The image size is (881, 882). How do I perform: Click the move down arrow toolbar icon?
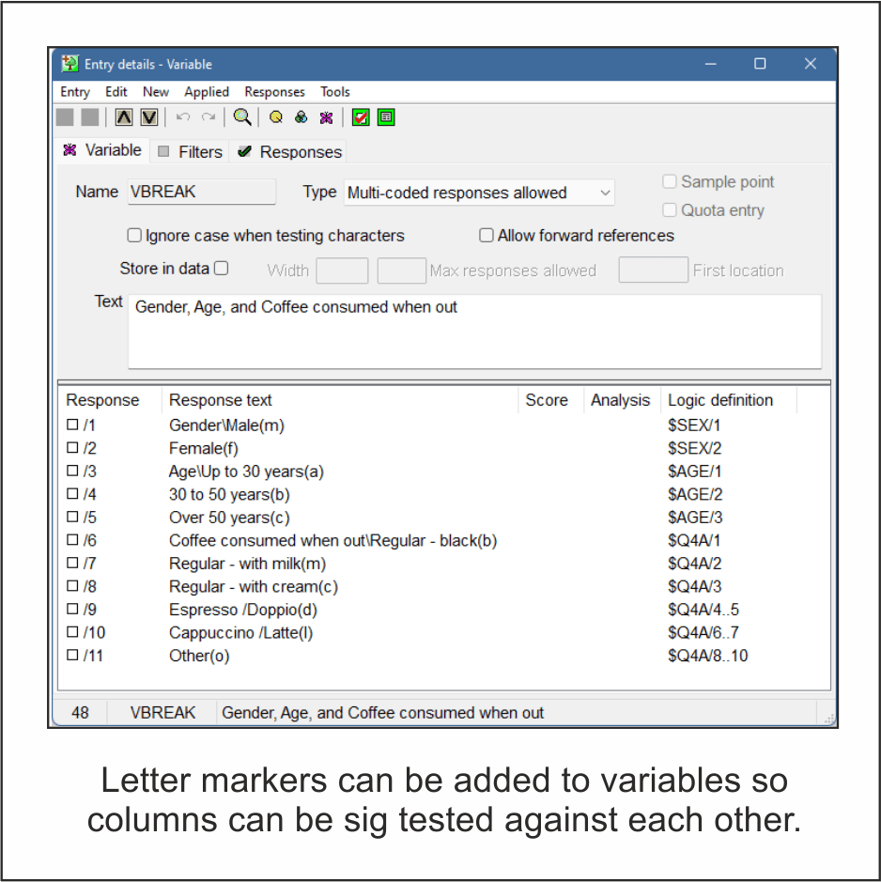pyautogui.click(x=149, y=117)
